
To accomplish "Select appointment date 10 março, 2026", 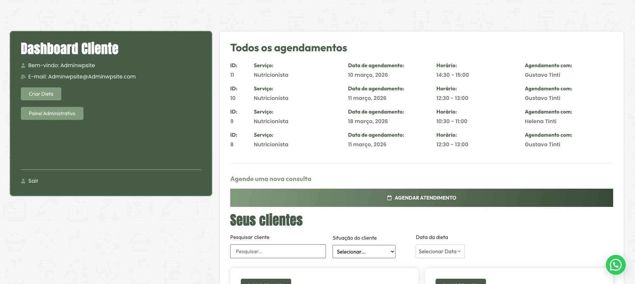I will (368, 75).
